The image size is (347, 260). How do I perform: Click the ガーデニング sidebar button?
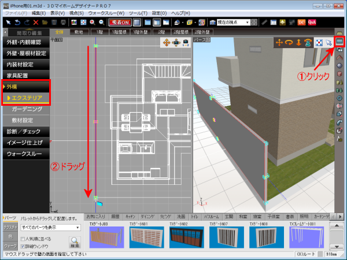26,108
